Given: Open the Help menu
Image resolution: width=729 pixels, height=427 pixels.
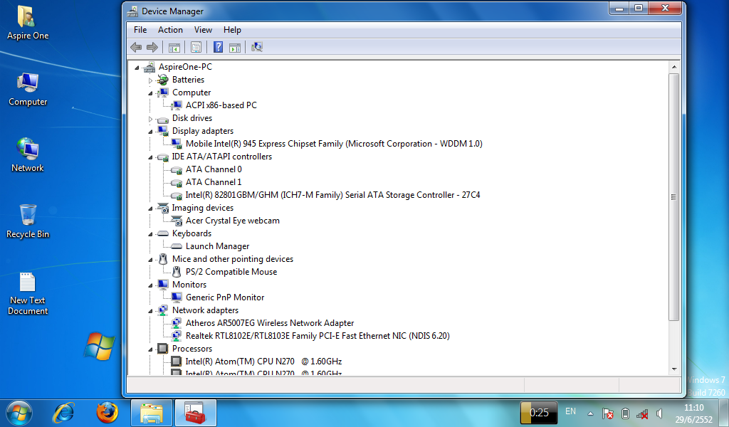Looking at the screenshot, I should click(x=232, y=30).
